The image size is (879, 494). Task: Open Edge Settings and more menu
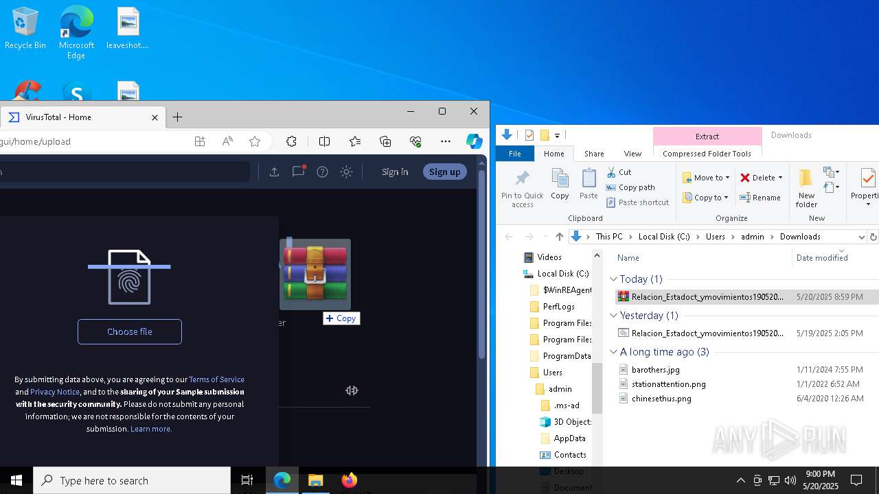[x=446, y=141]
